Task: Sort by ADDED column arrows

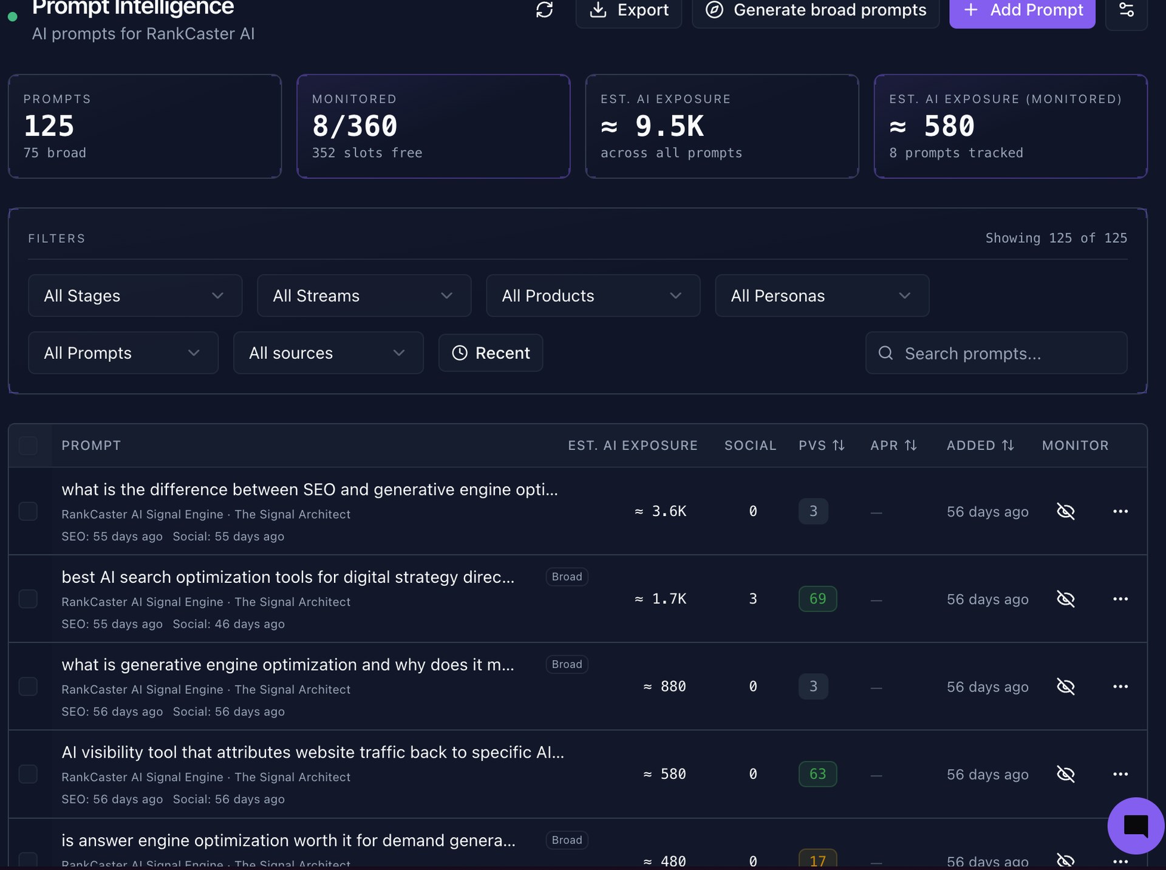Action: pos(1007,445)
